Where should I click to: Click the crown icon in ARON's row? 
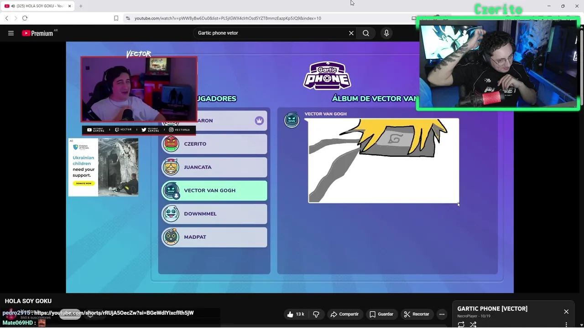[259, 121]
